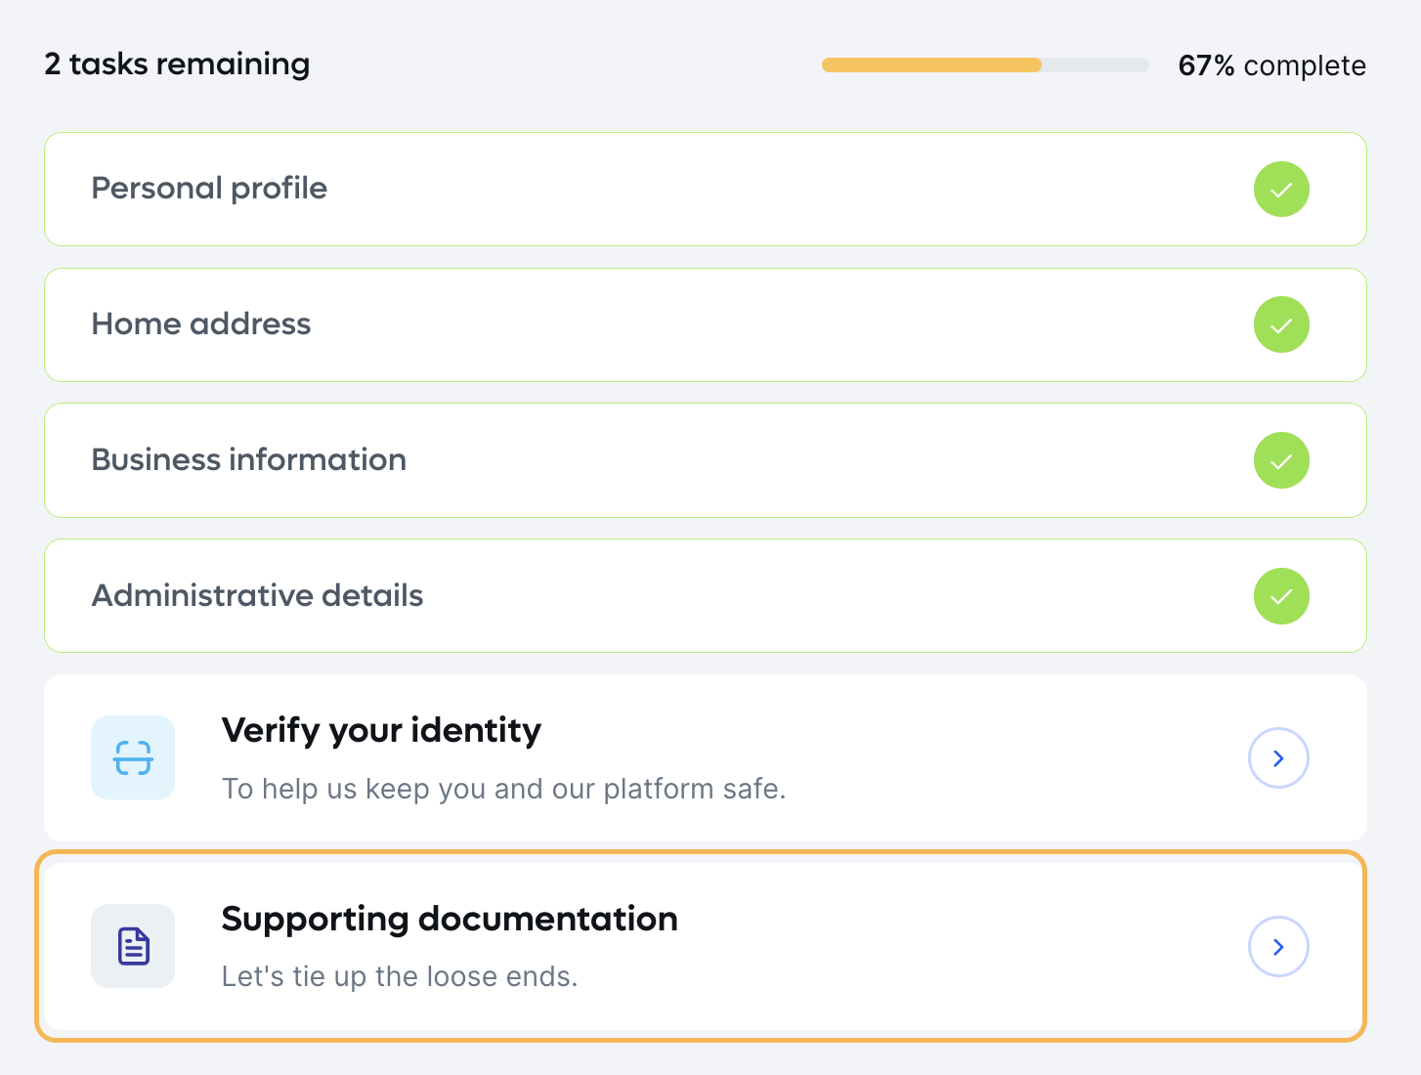
Task: Click "Let's tie up the loose ends" text
Action: click(400, 976)
